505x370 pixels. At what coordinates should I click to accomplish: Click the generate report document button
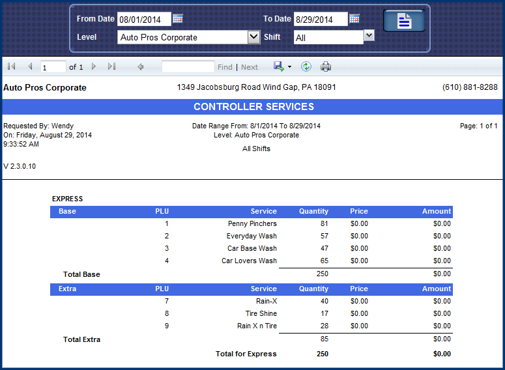tap(404, 21)
